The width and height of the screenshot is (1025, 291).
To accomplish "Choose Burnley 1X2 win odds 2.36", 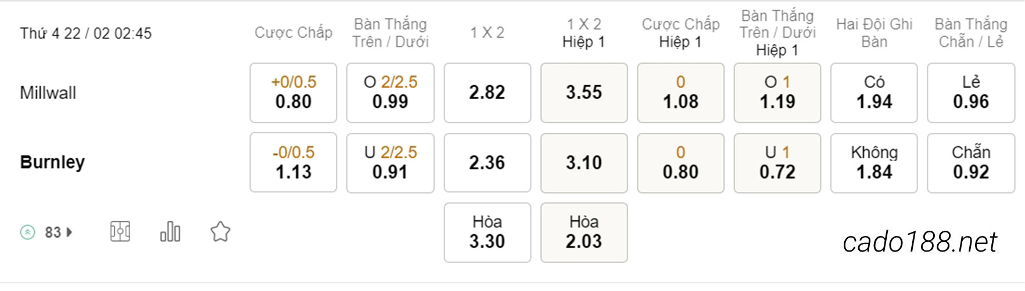I will [488, 163].
